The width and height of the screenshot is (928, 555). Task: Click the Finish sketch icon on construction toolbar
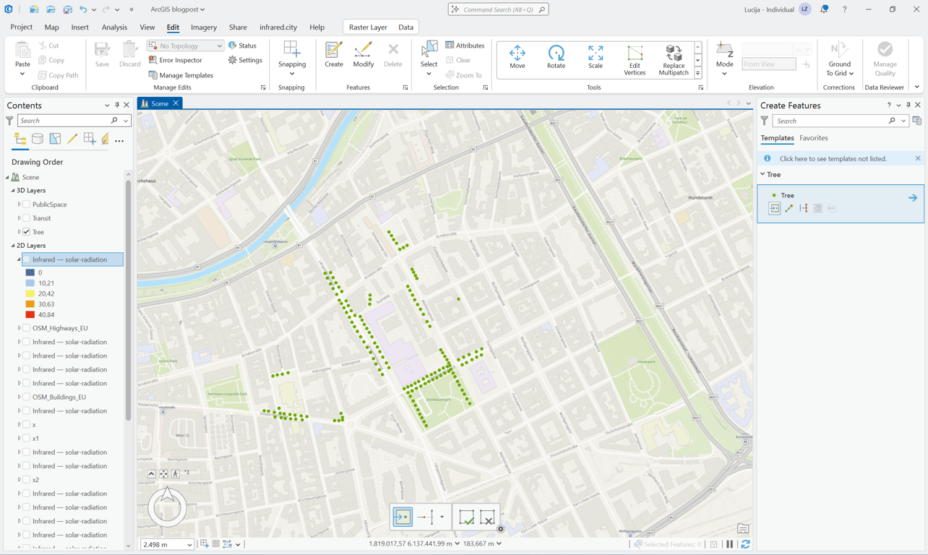click(467, 517)
